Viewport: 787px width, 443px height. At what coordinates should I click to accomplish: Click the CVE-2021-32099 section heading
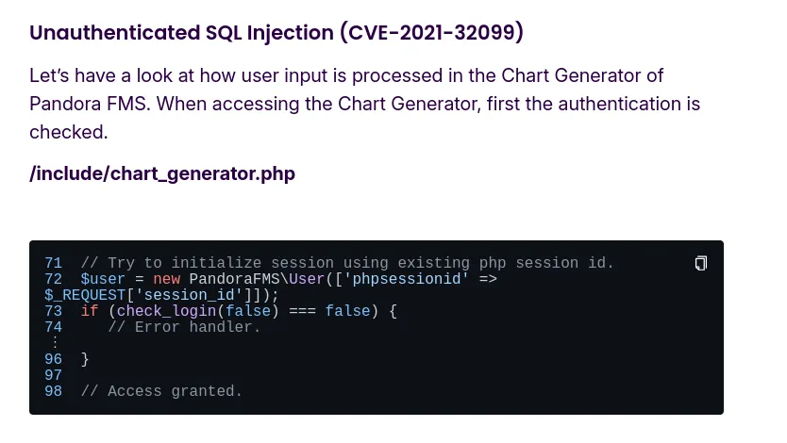(276, 33)
